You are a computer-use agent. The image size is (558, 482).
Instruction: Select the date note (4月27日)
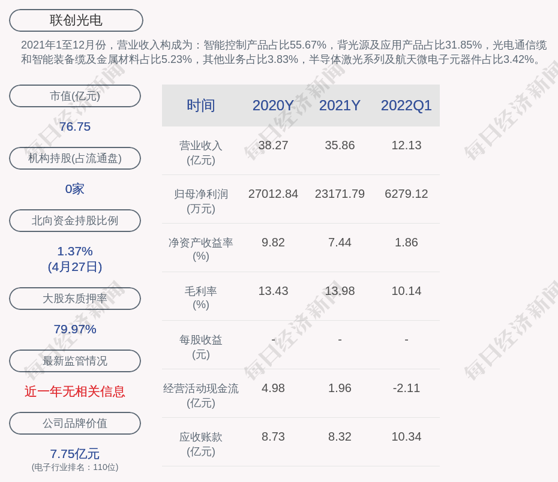(x=75, y=267)
